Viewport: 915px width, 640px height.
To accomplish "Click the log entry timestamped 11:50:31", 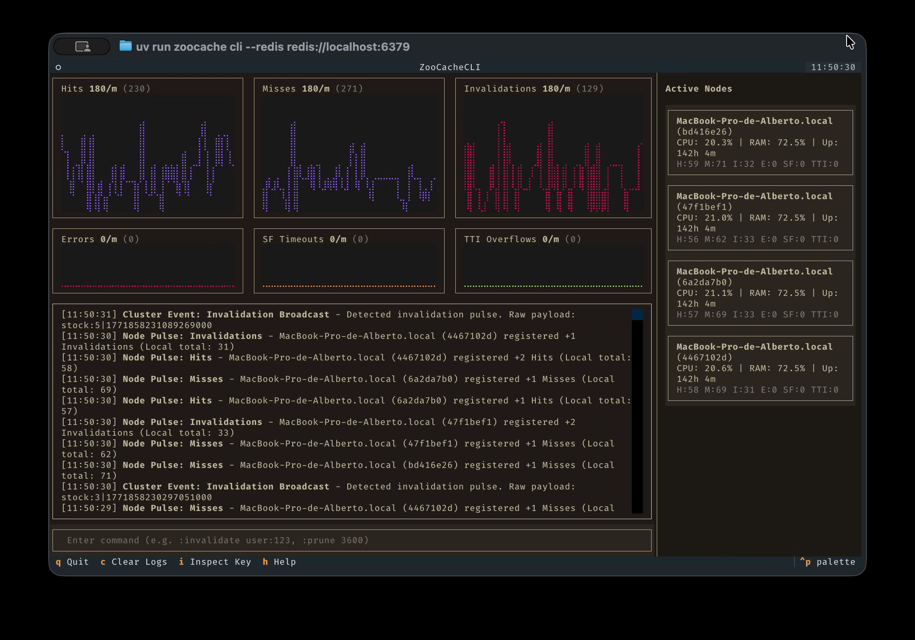I will [x=318, y=320].
